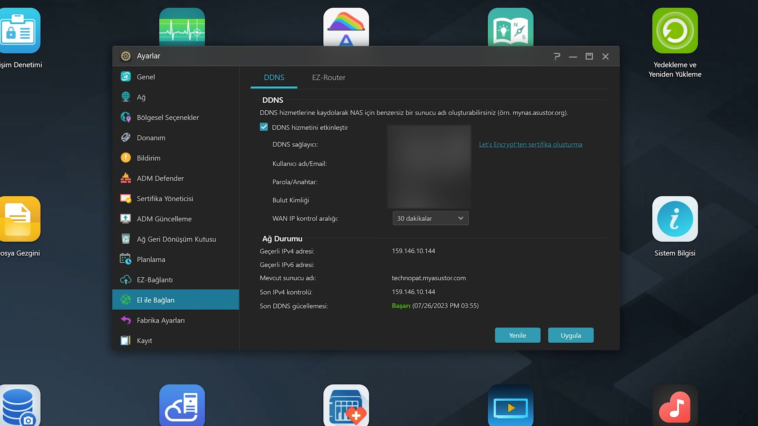
Task: Maximize the Ayarlar window
Action: pos(589,56)
